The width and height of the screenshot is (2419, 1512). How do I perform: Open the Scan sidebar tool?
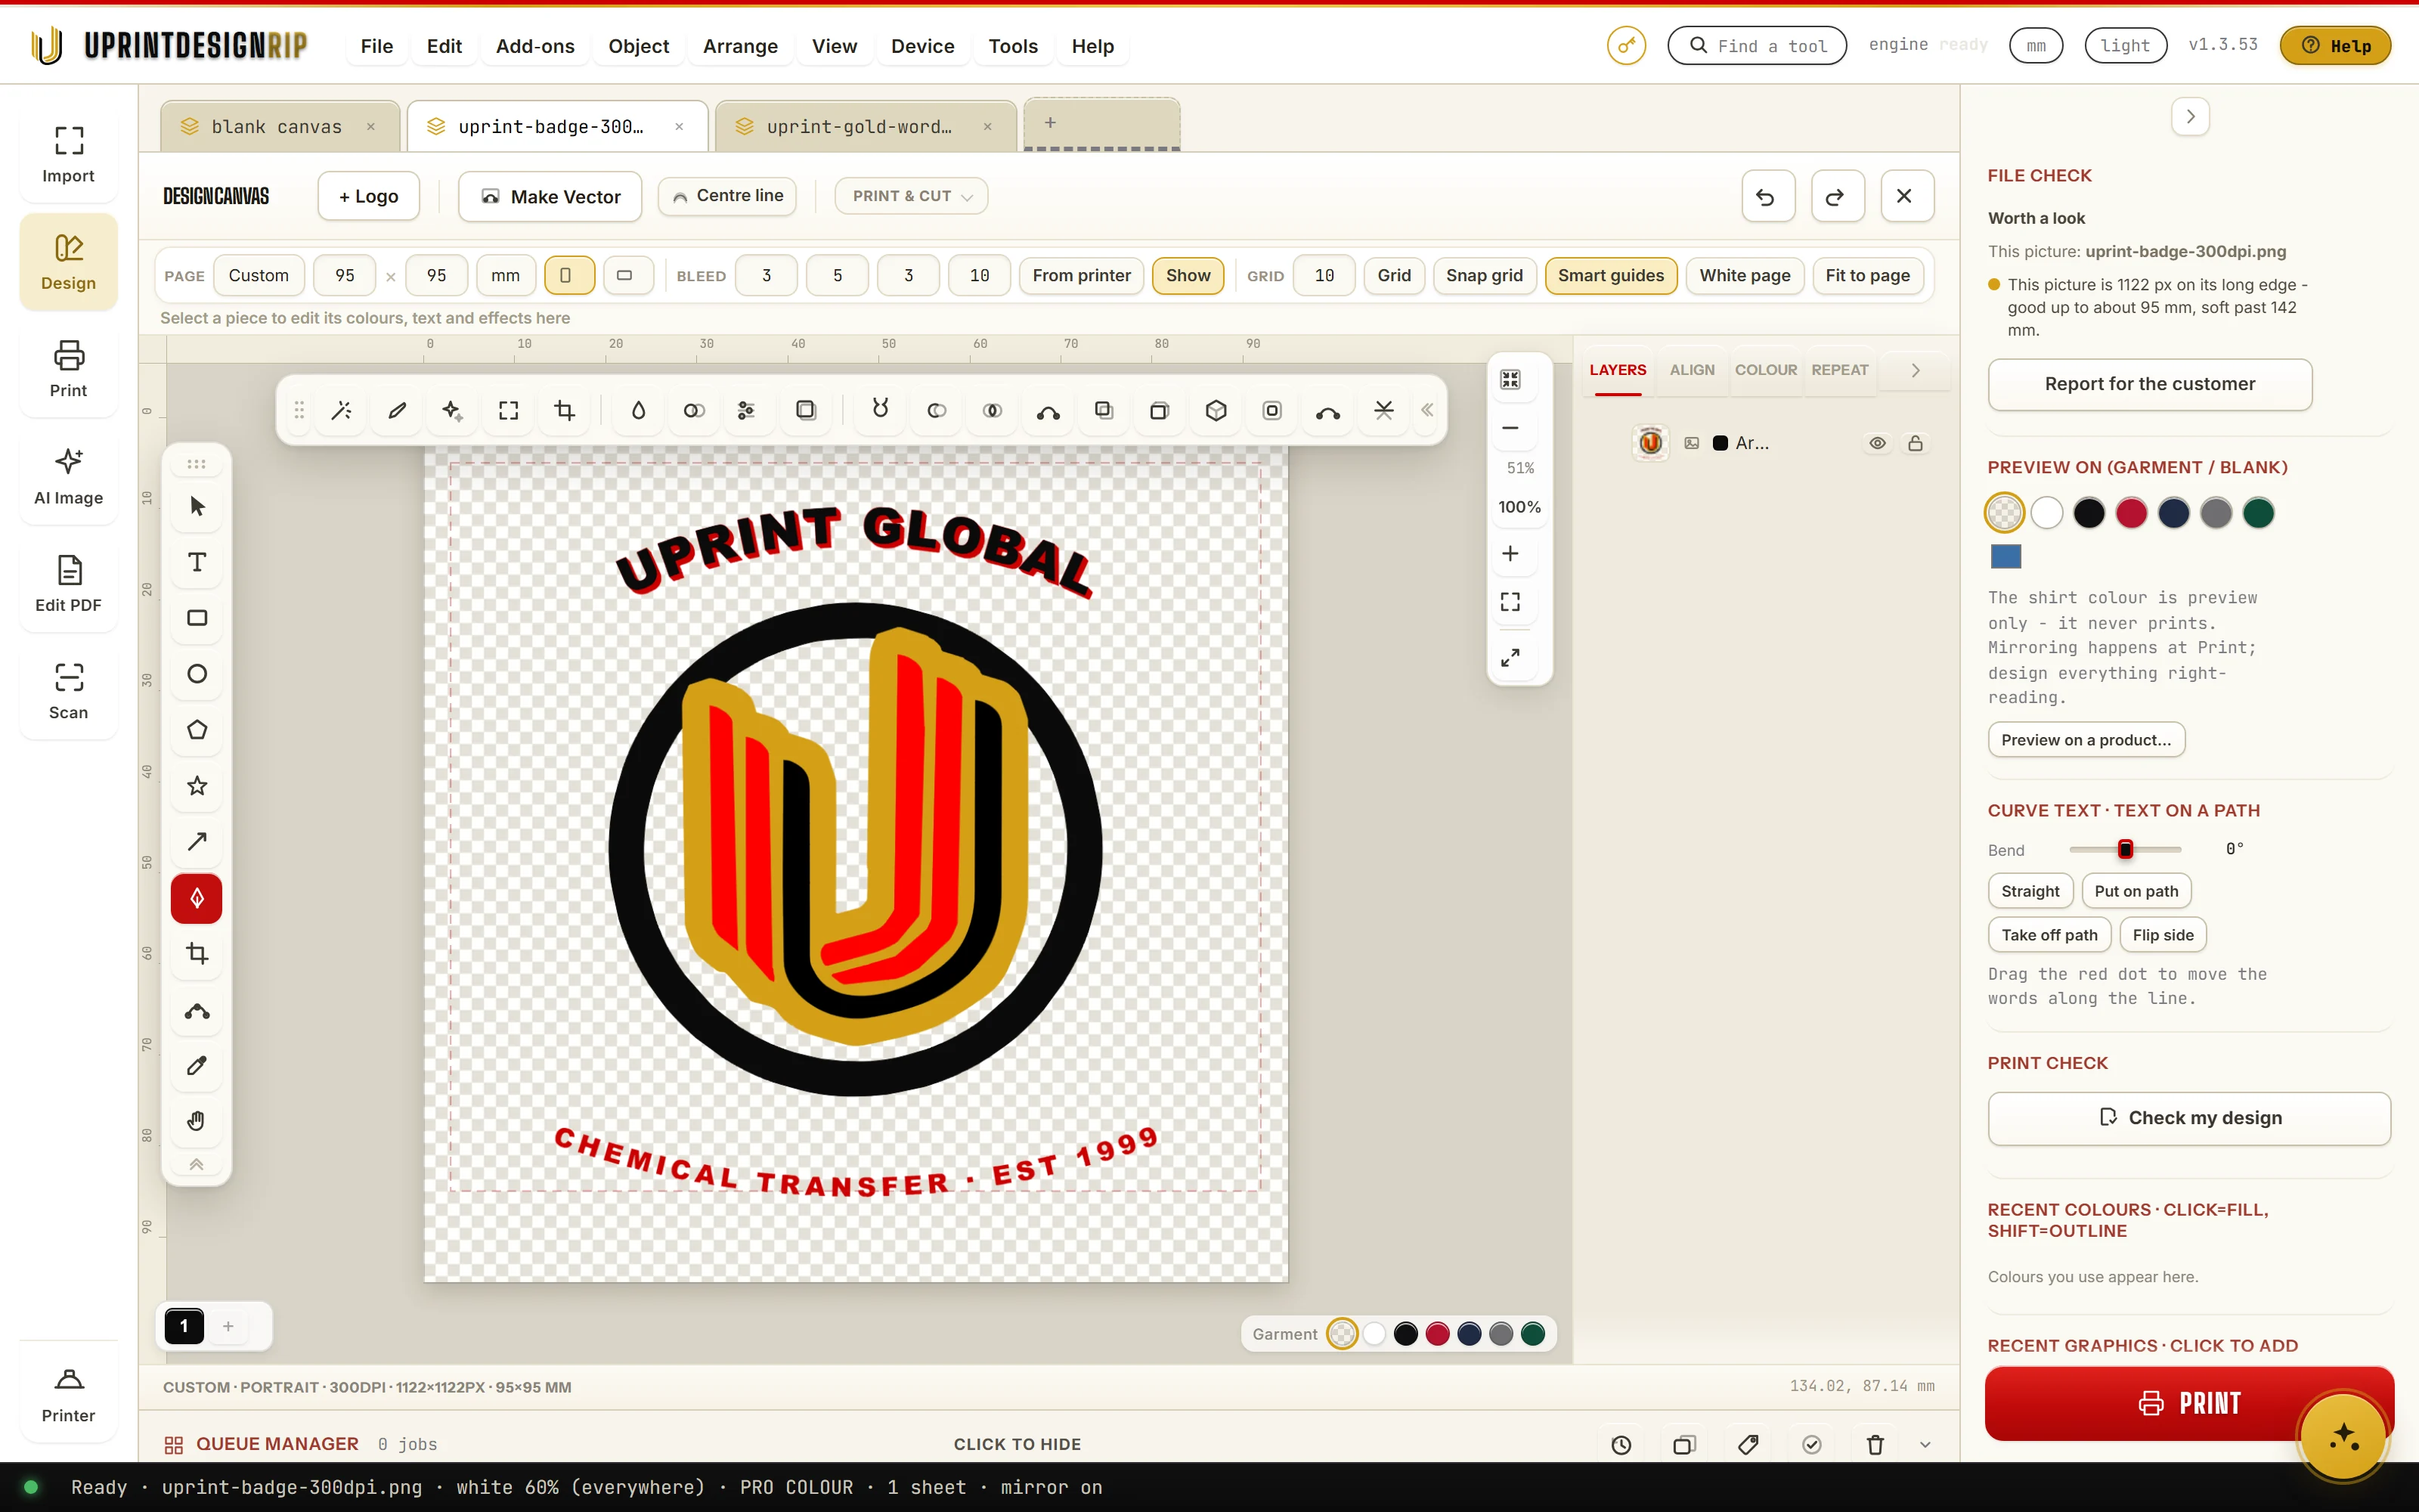tap(68, 692)
